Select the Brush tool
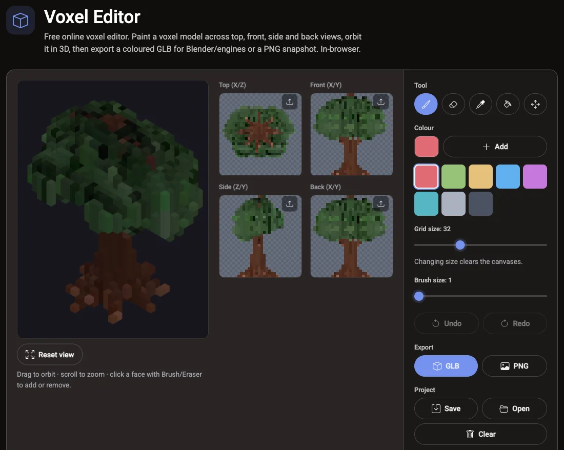The height and width of the screenshot is (450, 564). click(426, 104)
